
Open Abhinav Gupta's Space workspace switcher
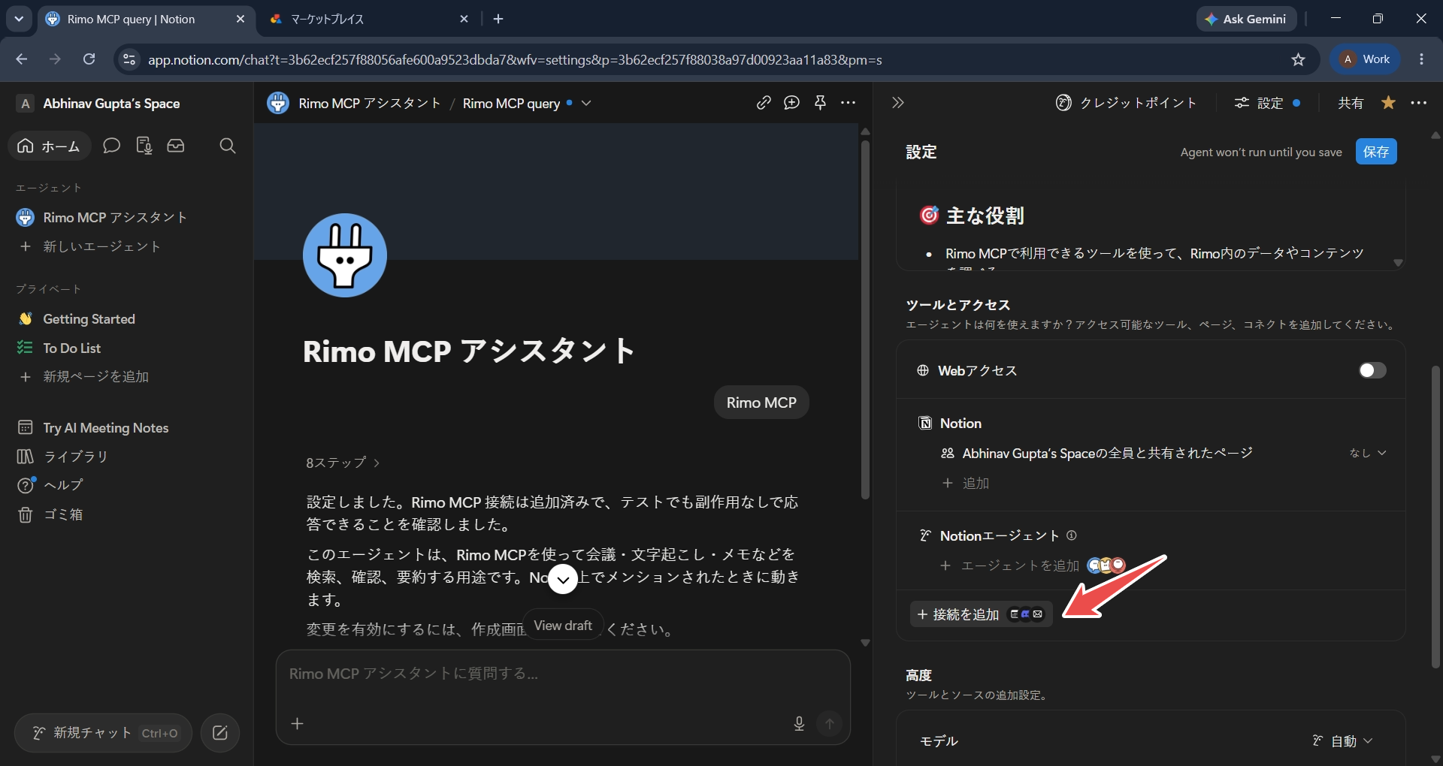(99, 104)
